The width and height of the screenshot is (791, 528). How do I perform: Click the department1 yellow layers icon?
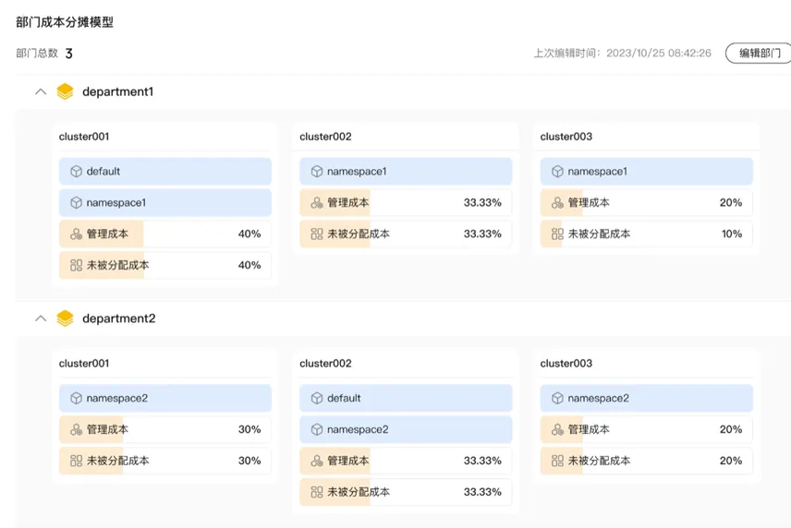pyautogui.click(x=65, y=91)
